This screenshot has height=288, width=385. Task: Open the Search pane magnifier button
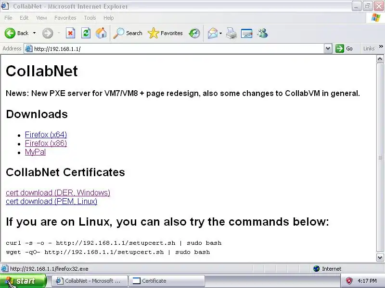pyautogui.click(x=128, y=33)
